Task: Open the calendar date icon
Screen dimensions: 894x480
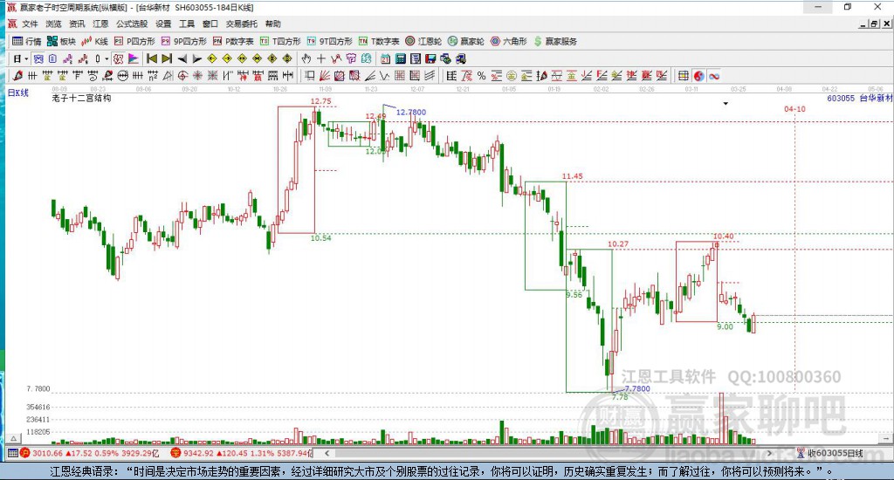Action: click(x=385, y=58)
